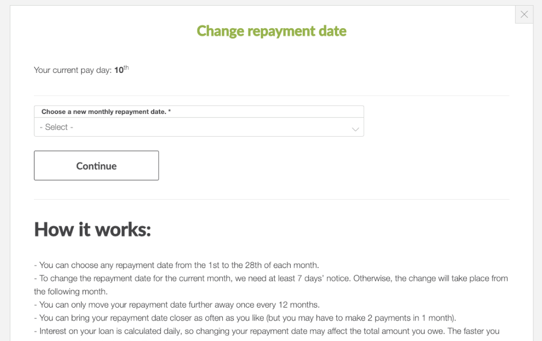Click the Continue button

pos(97,165)
